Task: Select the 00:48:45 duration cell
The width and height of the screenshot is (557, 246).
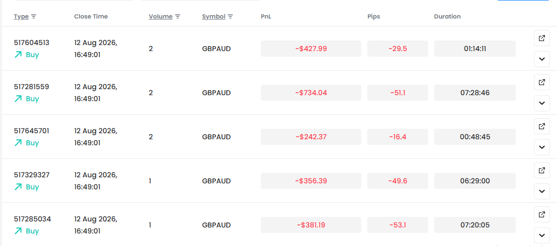Action: (x=475, y=137)
